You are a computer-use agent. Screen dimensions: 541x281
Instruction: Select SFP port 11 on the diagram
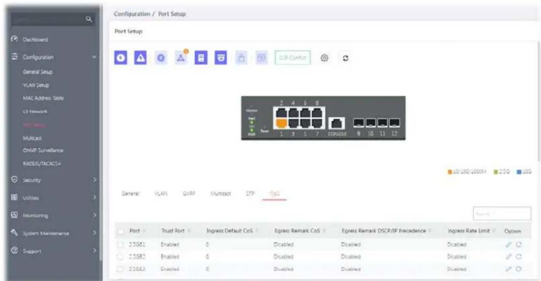point(382,122)
